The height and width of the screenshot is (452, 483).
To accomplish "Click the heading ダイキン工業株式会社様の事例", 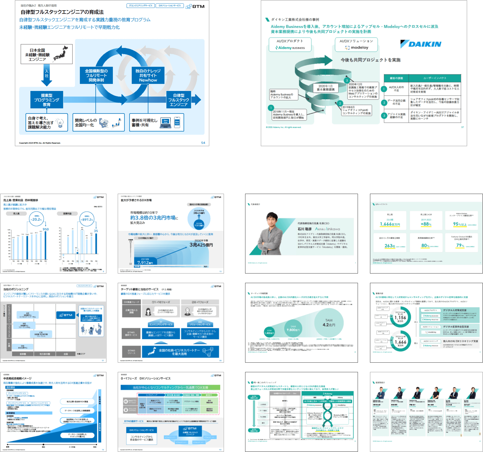I will point(295,19).
